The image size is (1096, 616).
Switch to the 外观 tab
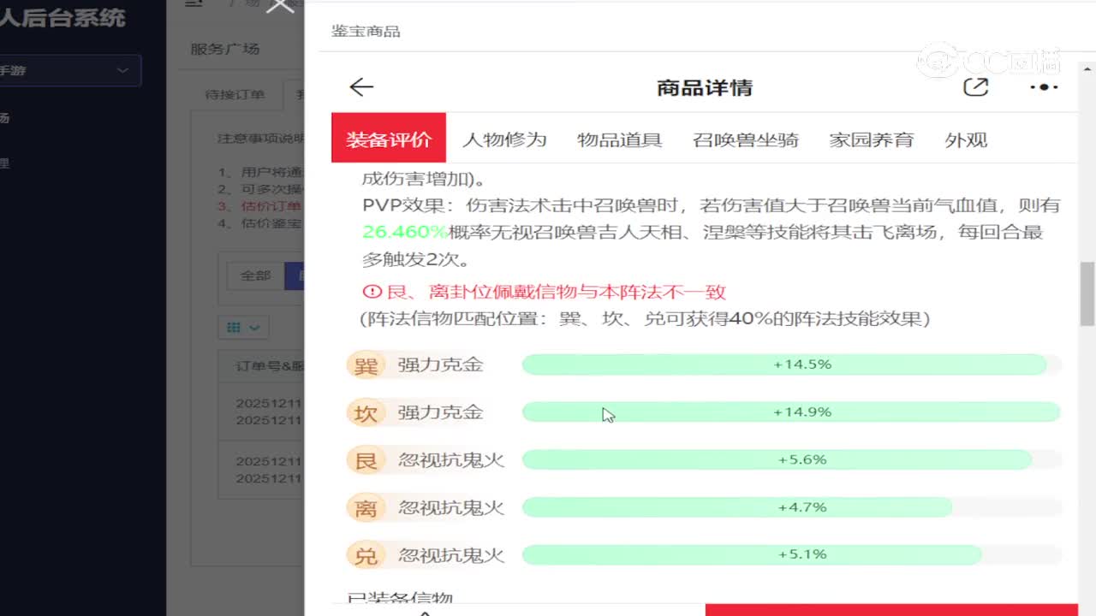point(966,140)
